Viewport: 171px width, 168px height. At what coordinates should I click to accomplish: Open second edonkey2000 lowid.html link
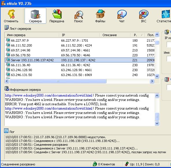(49, 108)
